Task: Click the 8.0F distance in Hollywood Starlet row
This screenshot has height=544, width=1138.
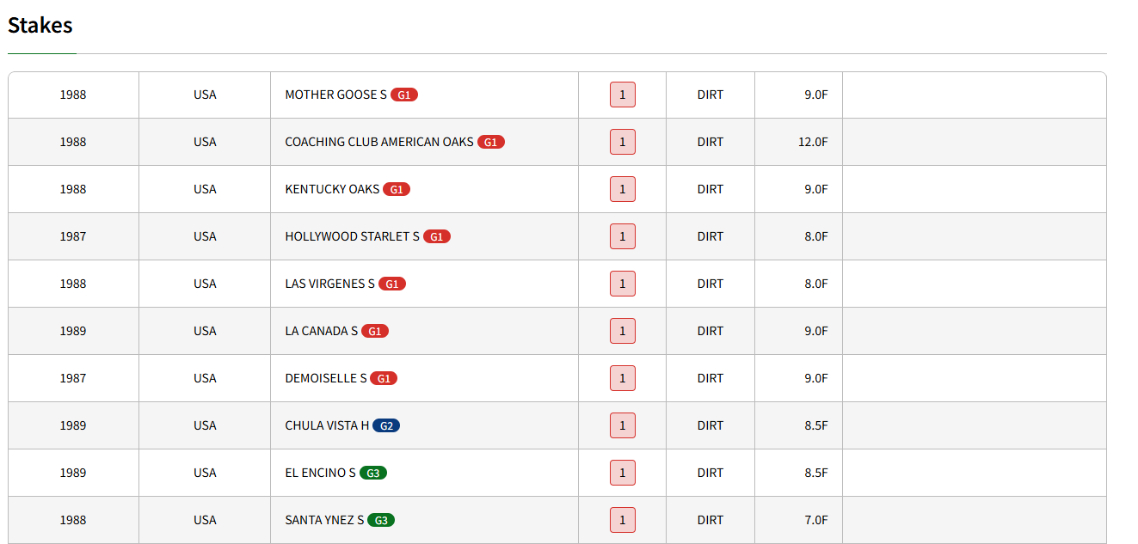Action: [x=816, y=236]
